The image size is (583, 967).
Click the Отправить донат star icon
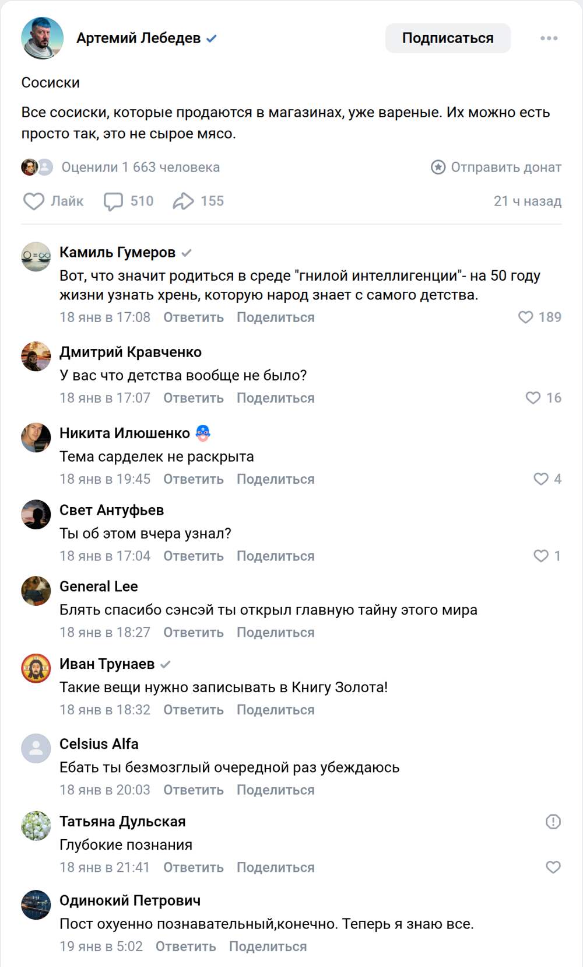coord(438,167)
